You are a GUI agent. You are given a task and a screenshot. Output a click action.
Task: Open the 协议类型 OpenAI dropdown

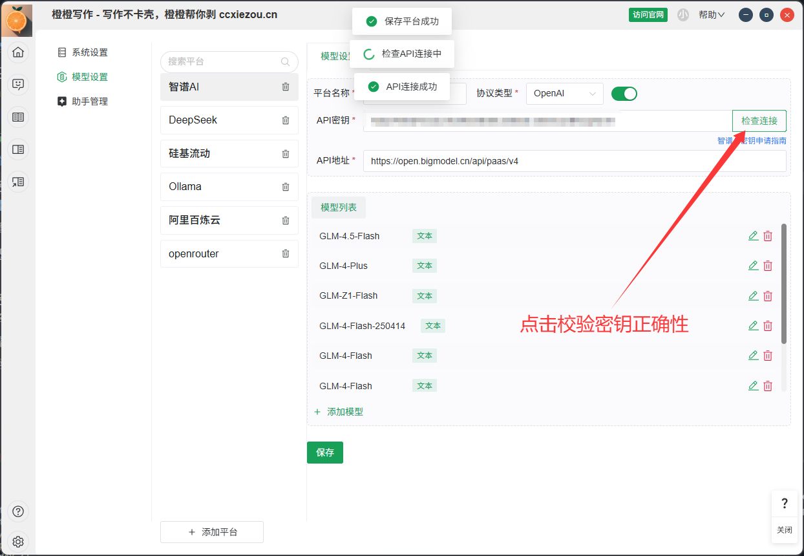click(x=564, y=93)
